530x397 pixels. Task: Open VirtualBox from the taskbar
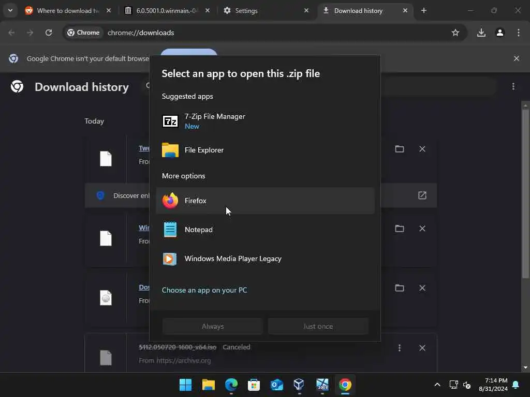pyautogui.click(x=299, y=385)
